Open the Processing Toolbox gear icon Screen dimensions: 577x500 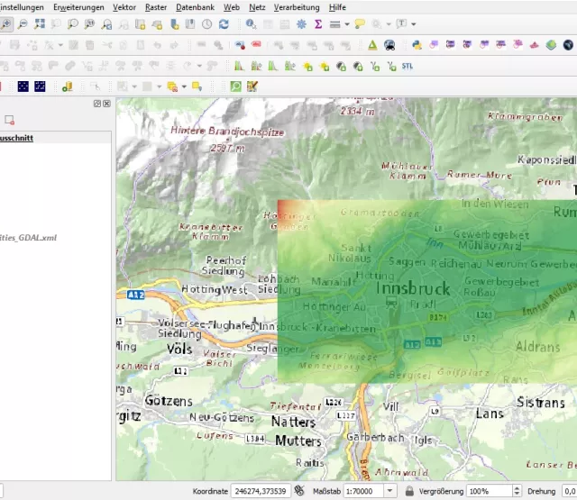[x=301, y=24]
